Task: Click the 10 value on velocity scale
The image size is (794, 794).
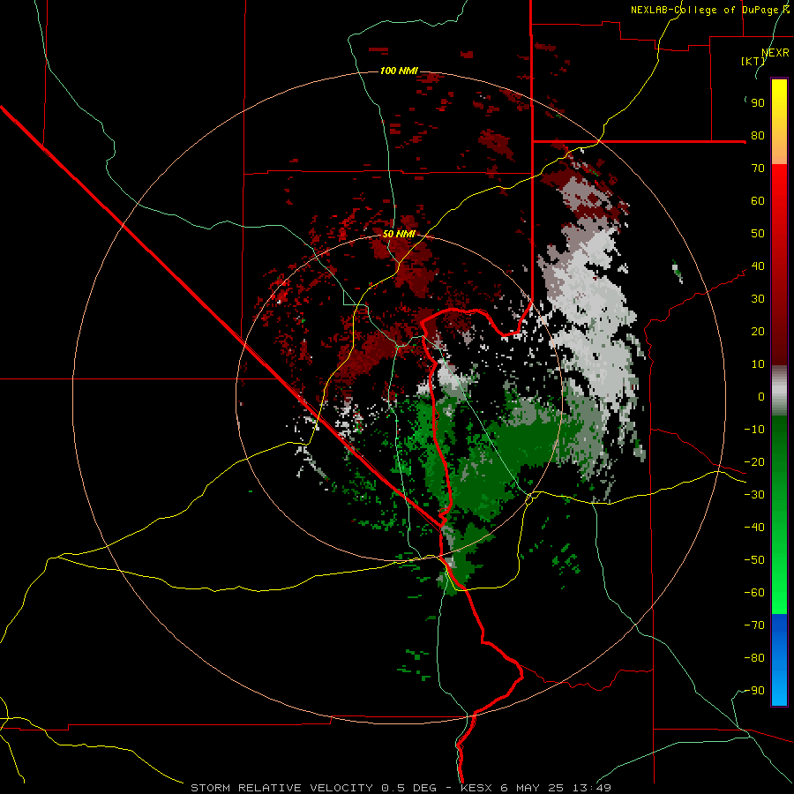Action: (758, 364)
